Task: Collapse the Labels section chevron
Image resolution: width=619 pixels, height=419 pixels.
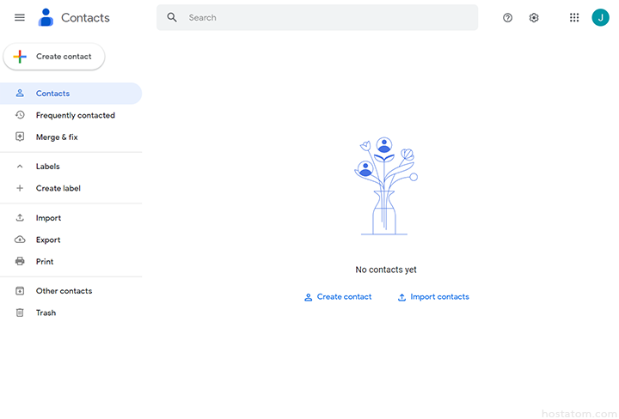Action: [20, 167]
